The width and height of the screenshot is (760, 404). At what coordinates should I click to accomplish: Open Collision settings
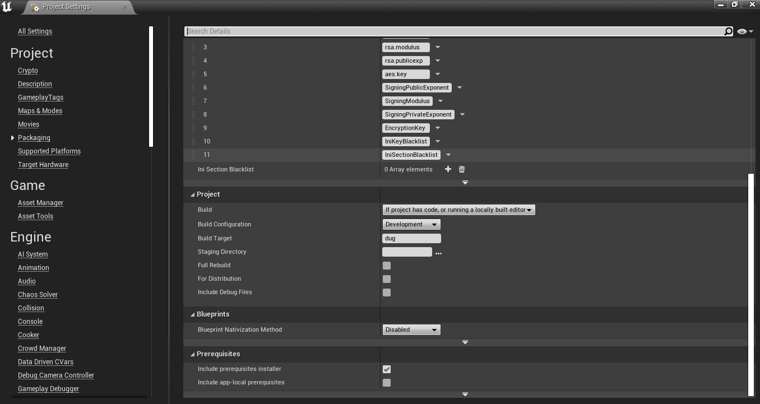pyautogui.click(x=31, y=308)
